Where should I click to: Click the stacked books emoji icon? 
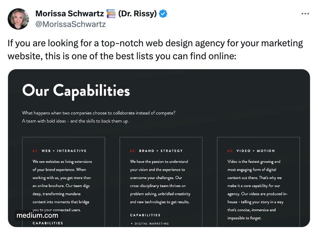pos(111,14)
